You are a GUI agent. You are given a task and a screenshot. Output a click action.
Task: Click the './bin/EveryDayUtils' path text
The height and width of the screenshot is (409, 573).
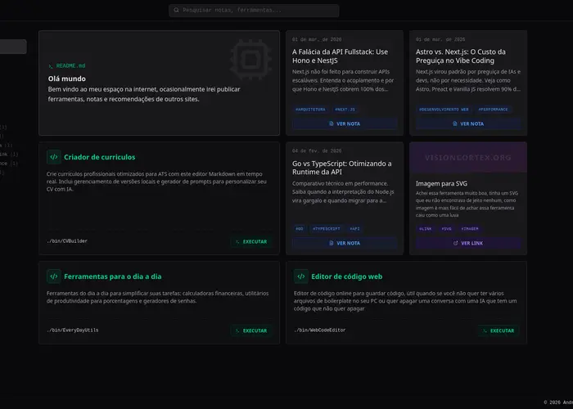72,330
